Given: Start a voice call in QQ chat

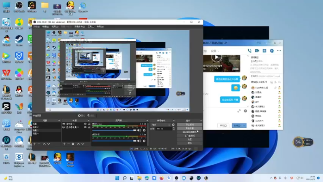Looking at the screenshot, I should 250,51.
